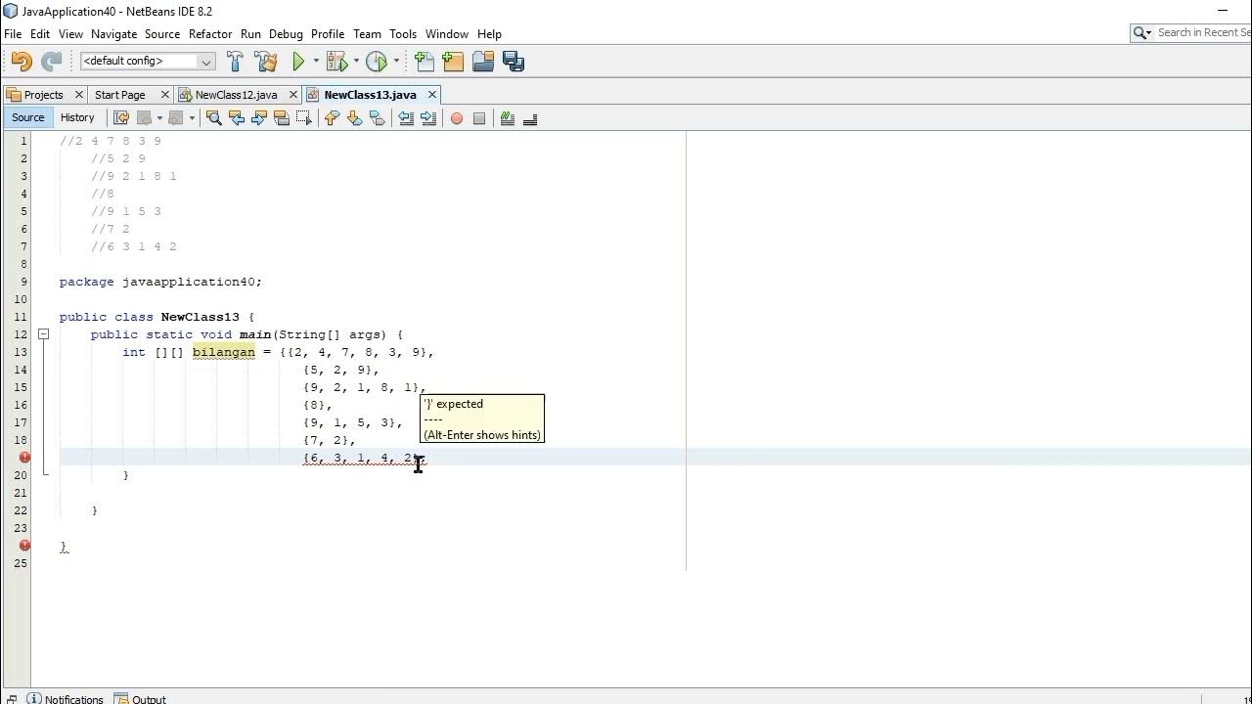The image size is (1252, 704).
Task: Click the Debug Project icon
Action: [336, 61]
